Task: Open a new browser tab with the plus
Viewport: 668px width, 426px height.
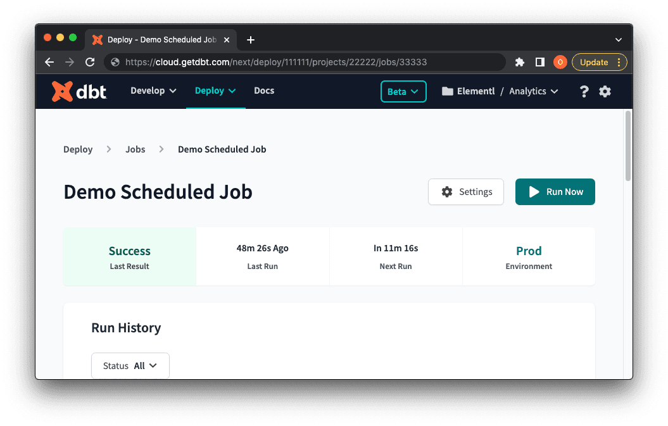Action: pos(250,39)
